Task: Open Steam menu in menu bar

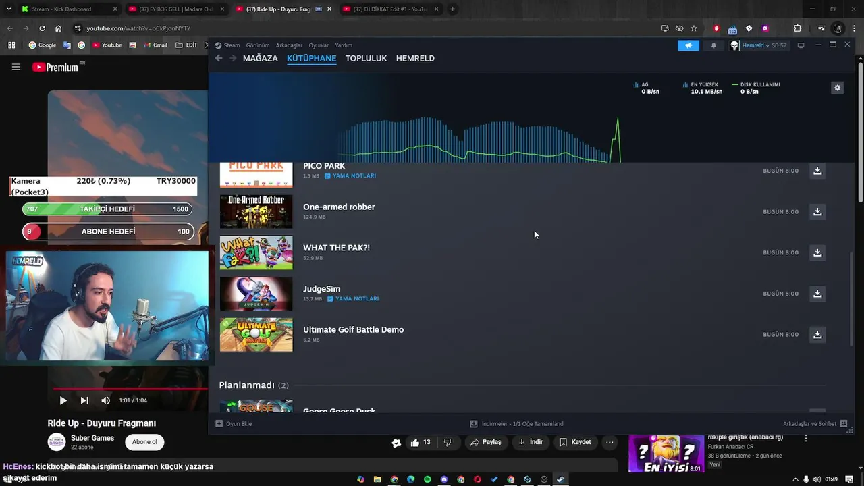Action: (x=232, y=45)
